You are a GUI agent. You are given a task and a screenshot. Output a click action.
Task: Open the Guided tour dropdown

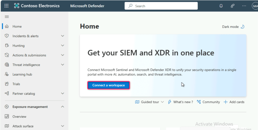pos(150,102)
